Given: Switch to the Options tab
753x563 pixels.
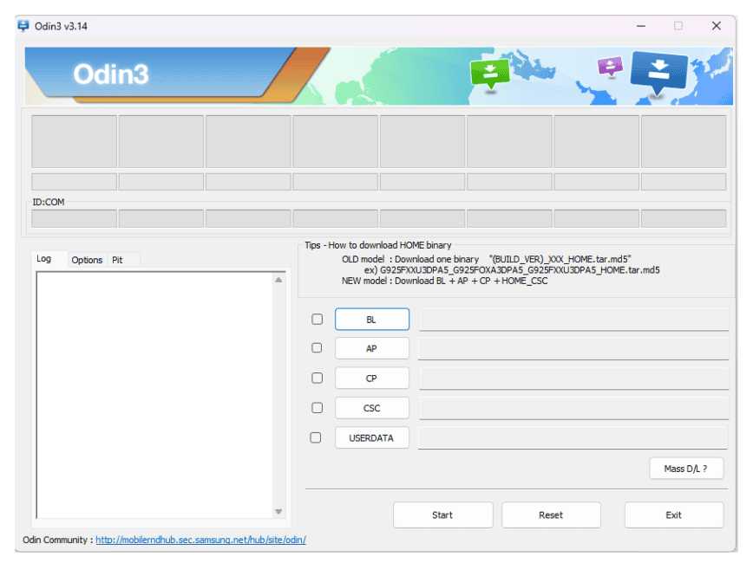Looking at the screenshot, I should (87, 260).
